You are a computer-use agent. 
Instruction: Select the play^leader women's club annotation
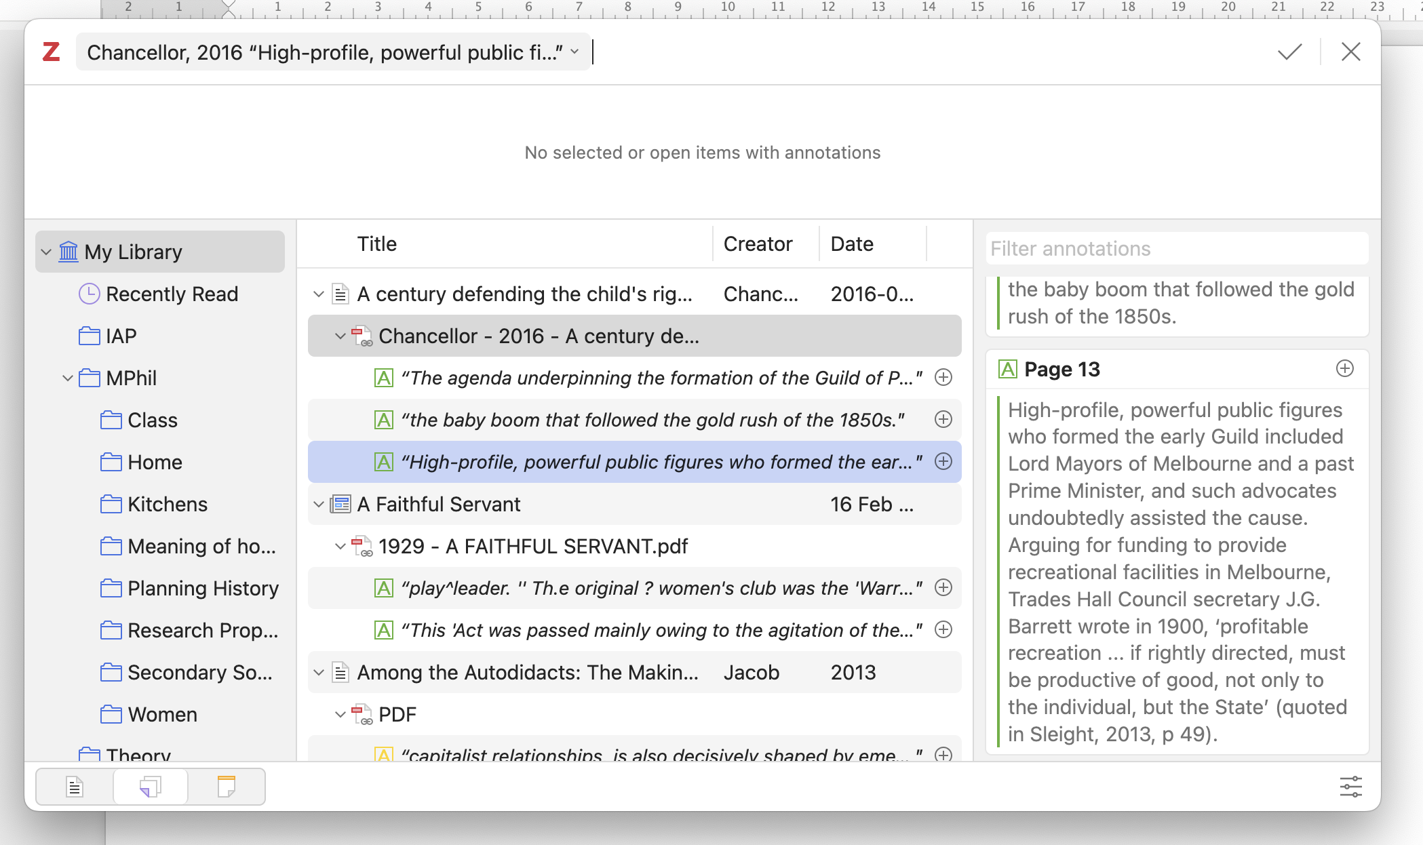(x=635, y=588)
